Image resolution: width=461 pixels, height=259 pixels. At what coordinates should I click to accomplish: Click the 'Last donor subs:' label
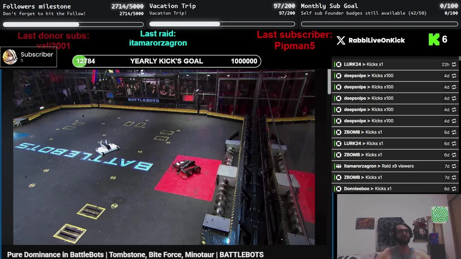click(x=53, y=36)
